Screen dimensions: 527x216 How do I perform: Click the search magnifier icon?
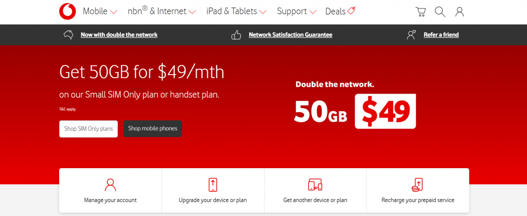click(440, 12)
